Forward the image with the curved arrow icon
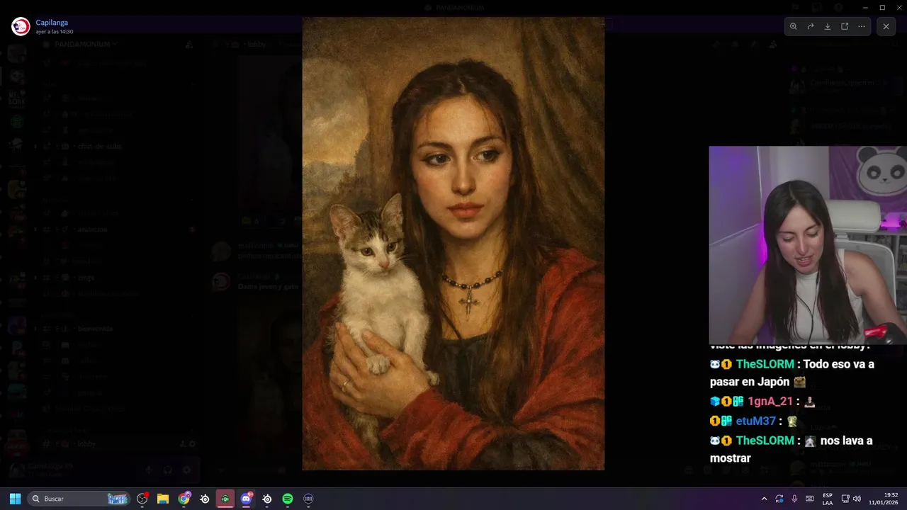This screenshot has height=510, width=907. (811, 26)
